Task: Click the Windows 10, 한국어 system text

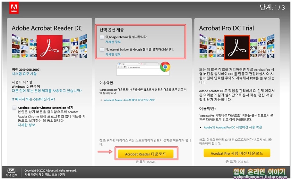Action: click(x=26, y=86)
